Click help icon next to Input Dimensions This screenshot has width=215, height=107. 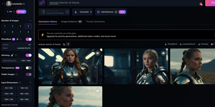point(20,83)
